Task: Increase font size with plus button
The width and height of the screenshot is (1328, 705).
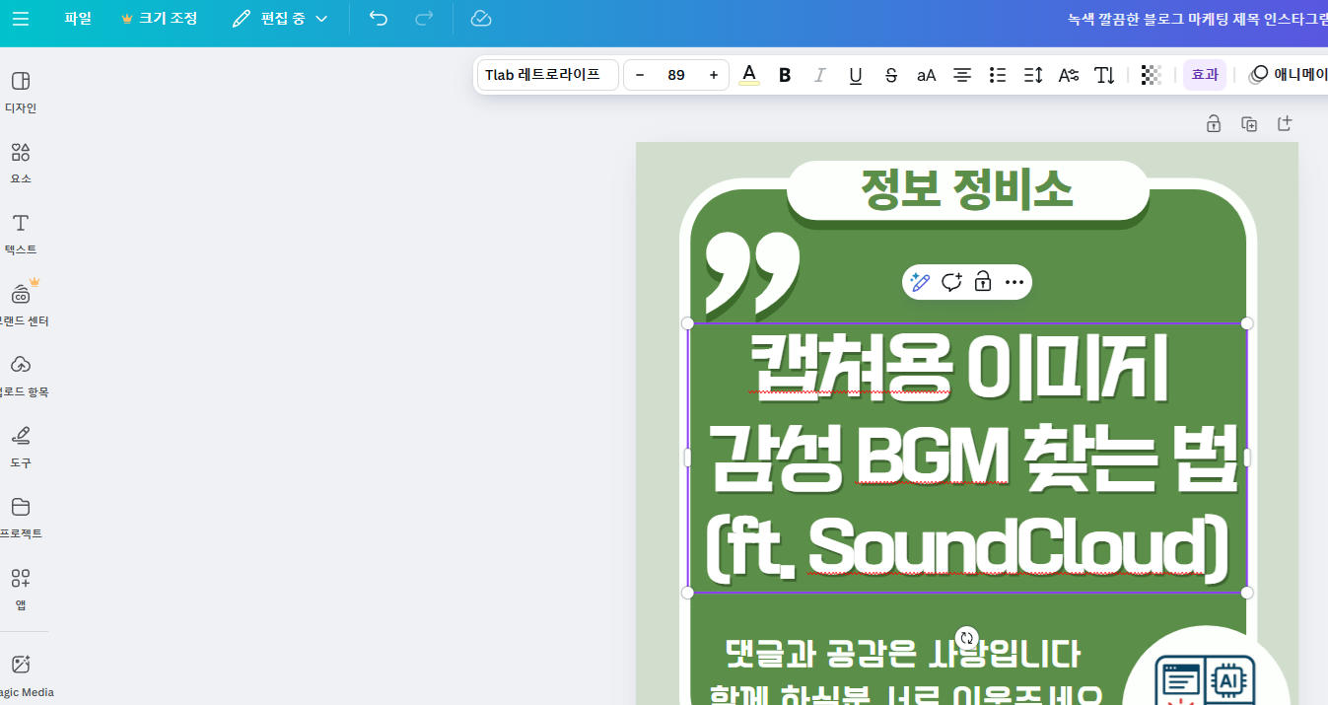Action: pos(713,75)
